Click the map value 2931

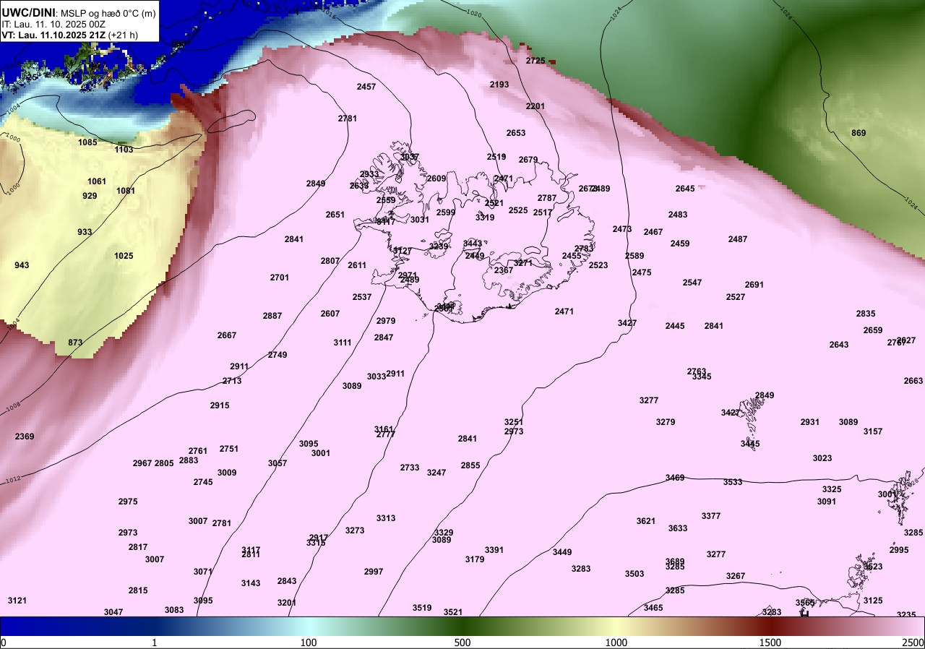coord(810,422)
